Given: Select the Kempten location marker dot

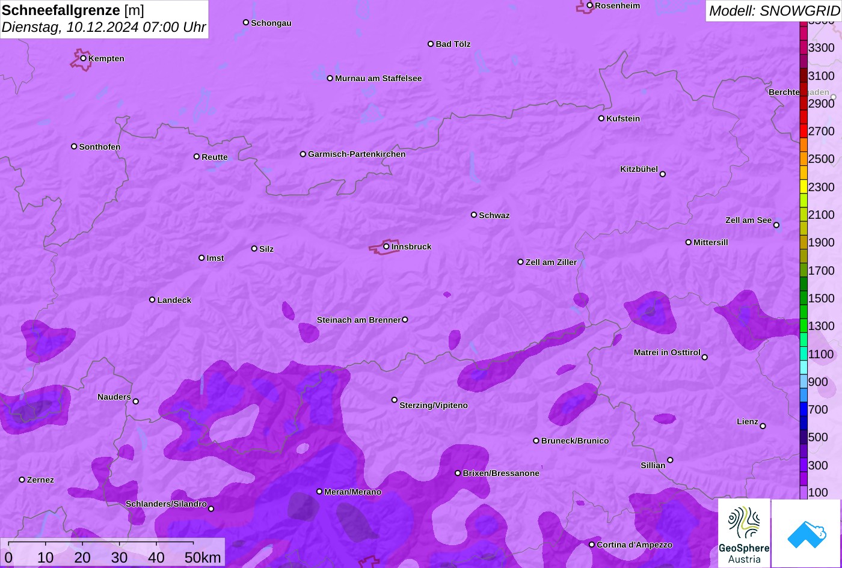Looking at the screenshot, I should tap(83, 58).
